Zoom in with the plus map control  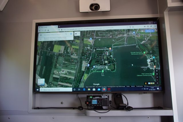(x=157, y=77)
